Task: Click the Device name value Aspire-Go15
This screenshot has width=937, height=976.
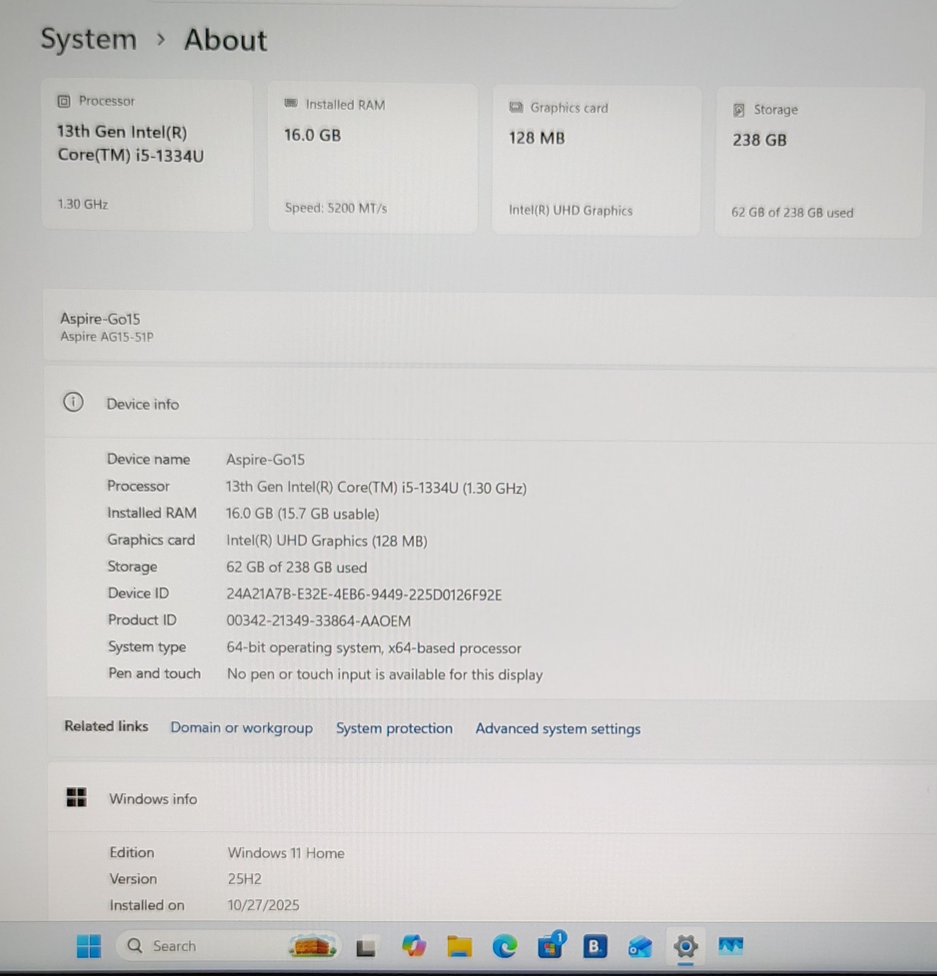Action: click(266, 459)
